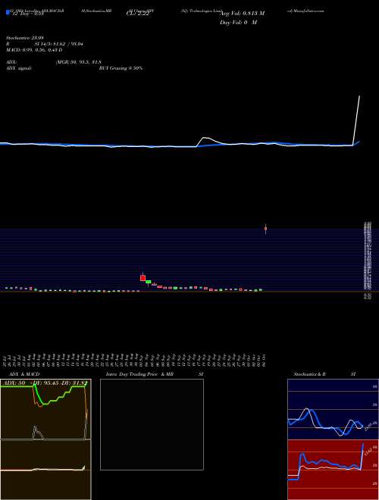Screen dimensions: 379x500
Task: Click inside the empty intraday trading price chart
Action: click(x=152, y=424)
